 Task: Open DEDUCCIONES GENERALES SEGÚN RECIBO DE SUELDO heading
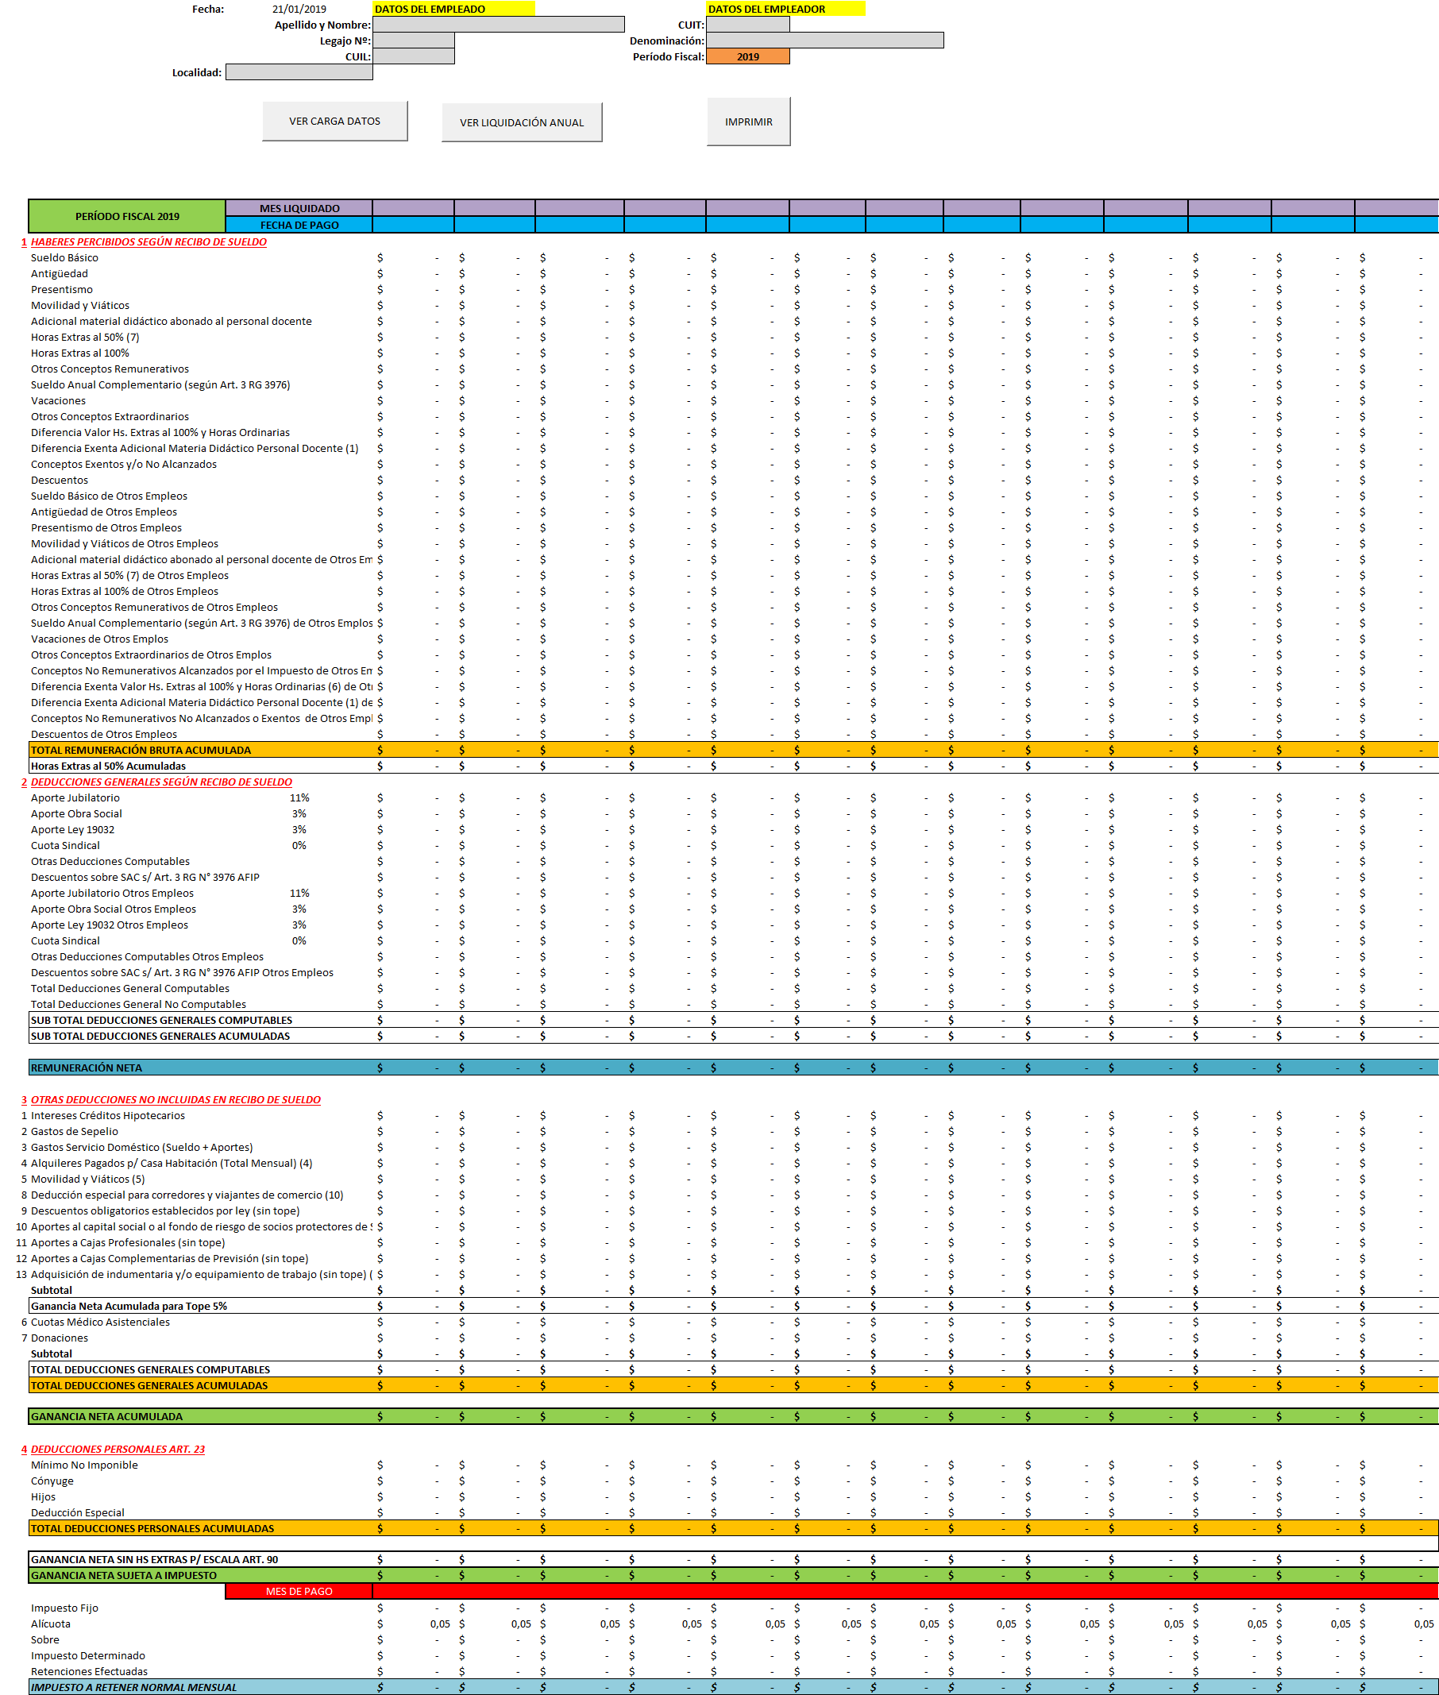tap(160, 782)
